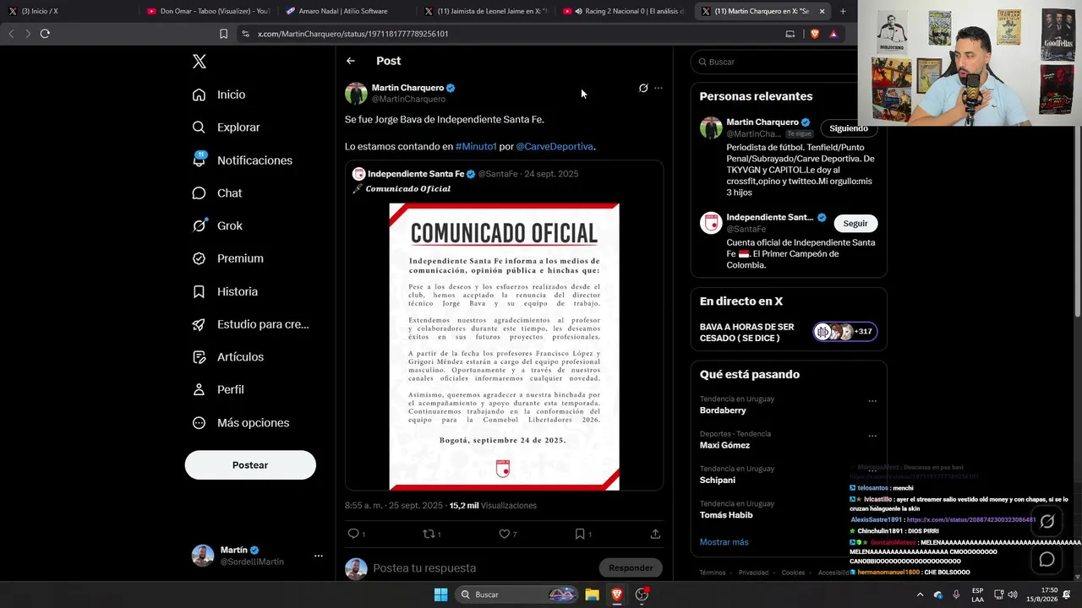Open options for the Maxi Gómez trend
The height and width of the screenshot is (608, 1082).
point(872,436)
